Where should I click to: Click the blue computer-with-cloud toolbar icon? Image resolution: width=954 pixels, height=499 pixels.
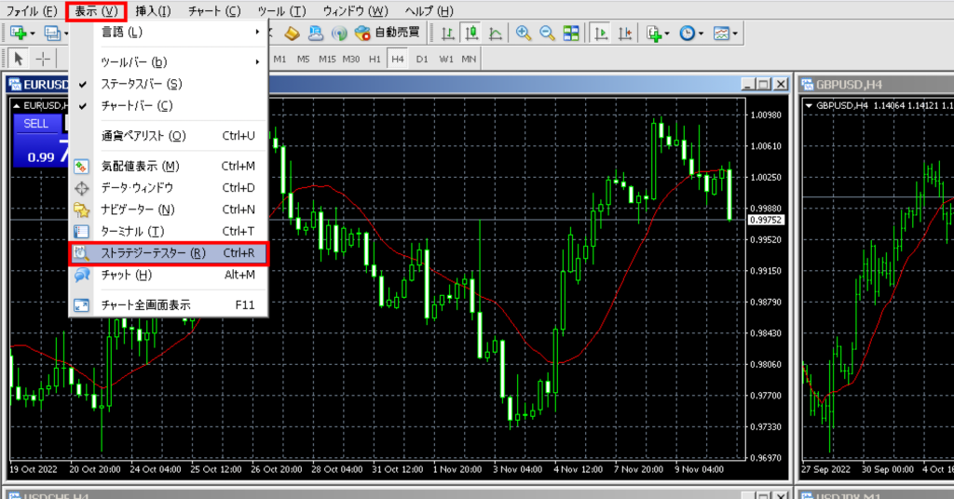pos(315,33)
